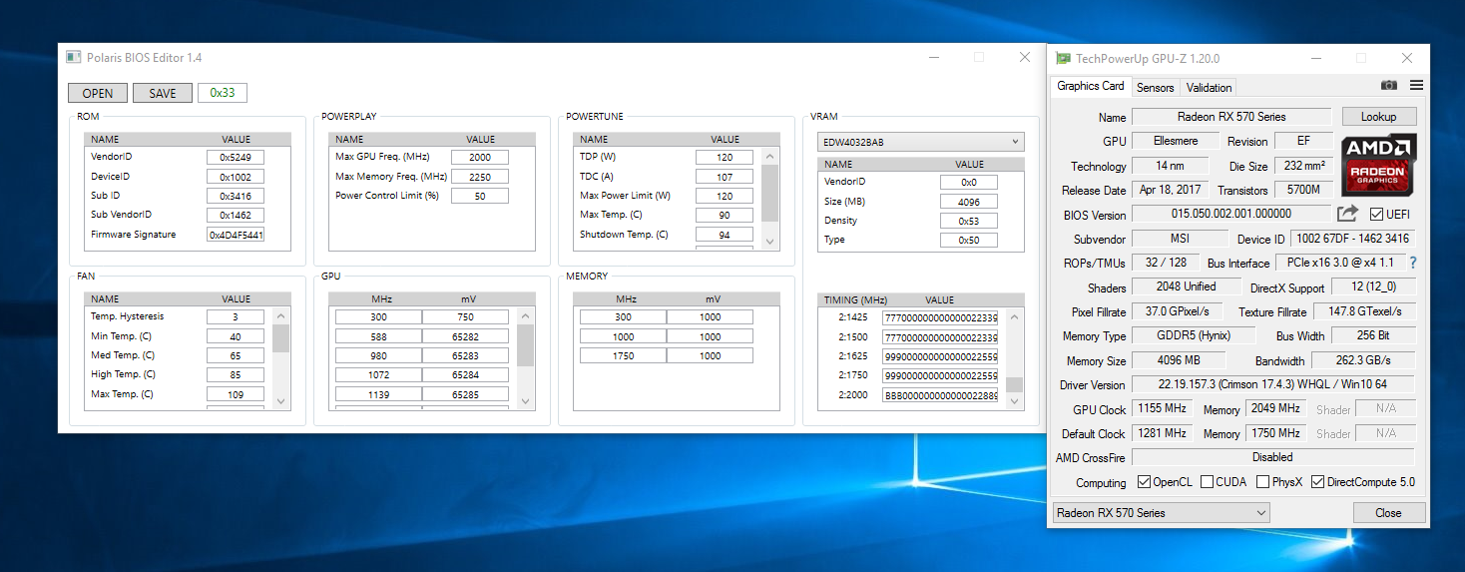
Task: Click the GPU table scrollbar thumb
Action: [525, 345]
